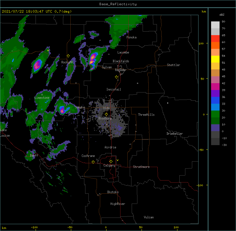
Task: Click the yellow diamond marker above Calgary label
Action: pos(111,162)
